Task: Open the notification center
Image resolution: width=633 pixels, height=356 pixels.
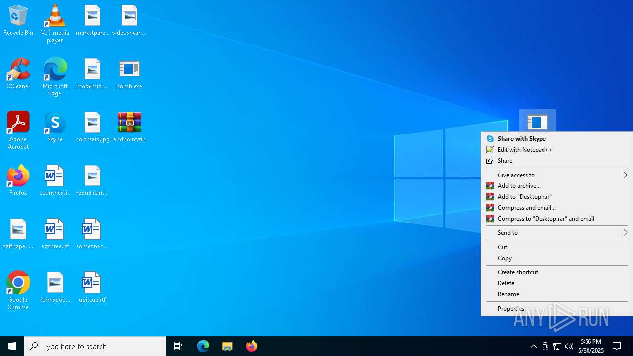Action: [x=617, y=346]
